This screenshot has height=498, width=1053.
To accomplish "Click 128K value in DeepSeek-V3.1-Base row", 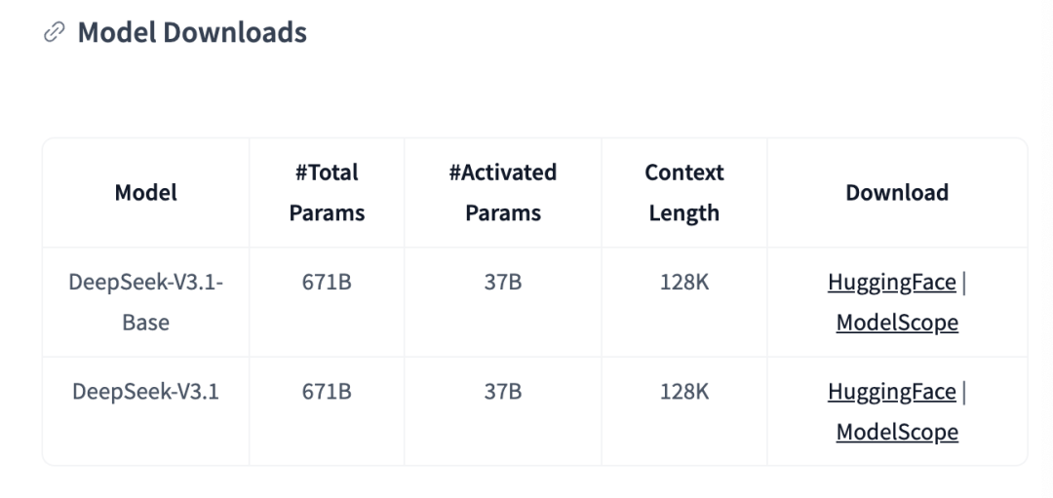I will pyautogui.click(x=684, y=282).
